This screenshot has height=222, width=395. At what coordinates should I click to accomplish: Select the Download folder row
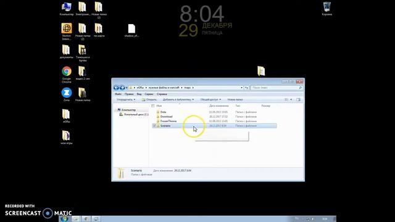point(214,117)
